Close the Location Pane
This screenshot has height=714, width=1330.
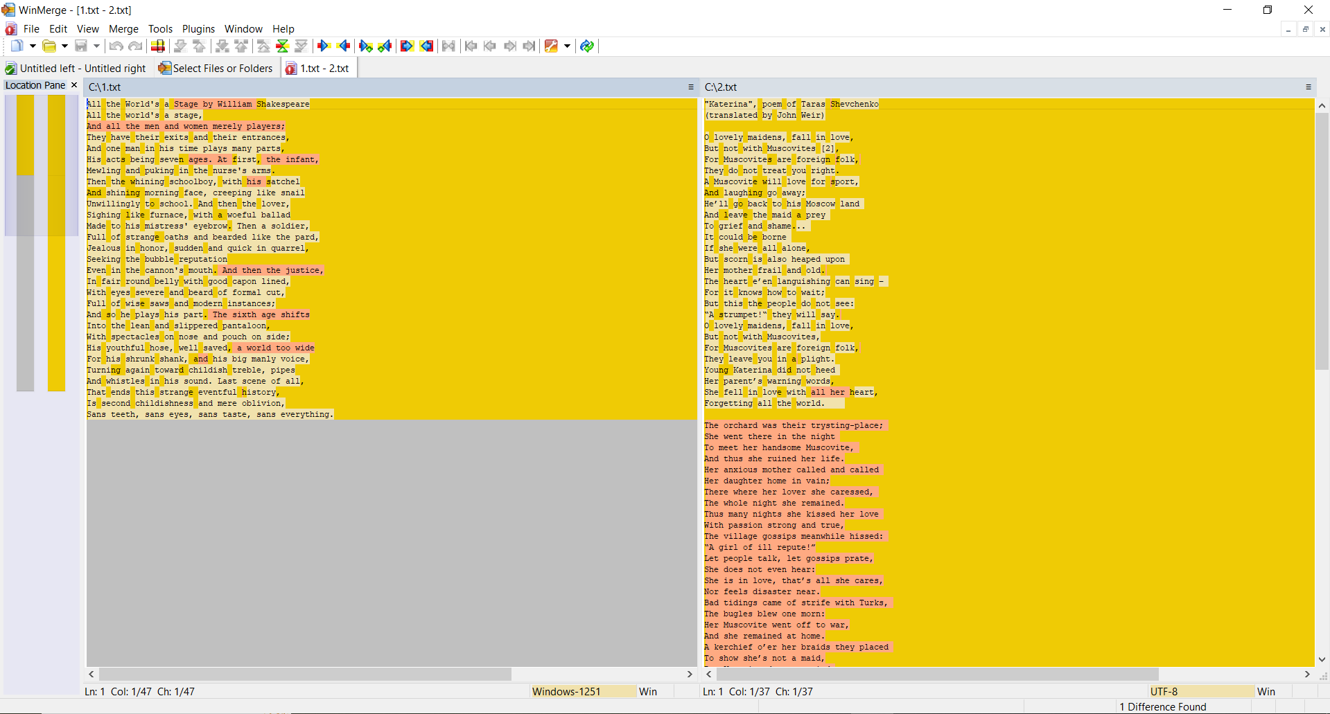pos(74,85)
